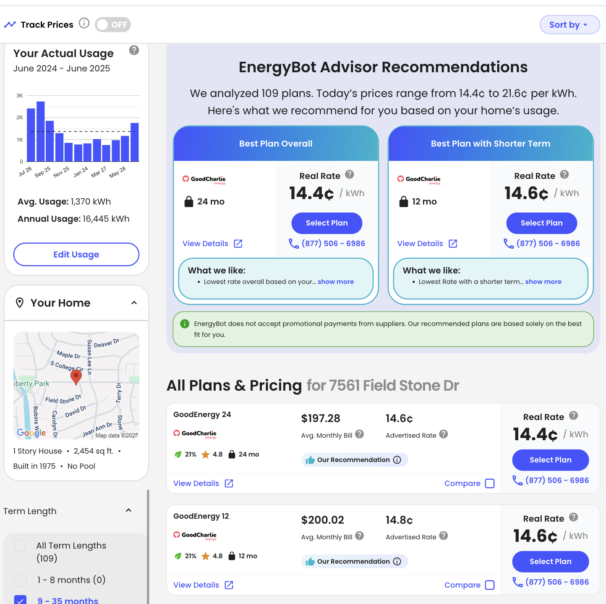Open the Sort by dropdown
Image resolution: width=606 pixels, height=604 pixels.
[569, 25]
